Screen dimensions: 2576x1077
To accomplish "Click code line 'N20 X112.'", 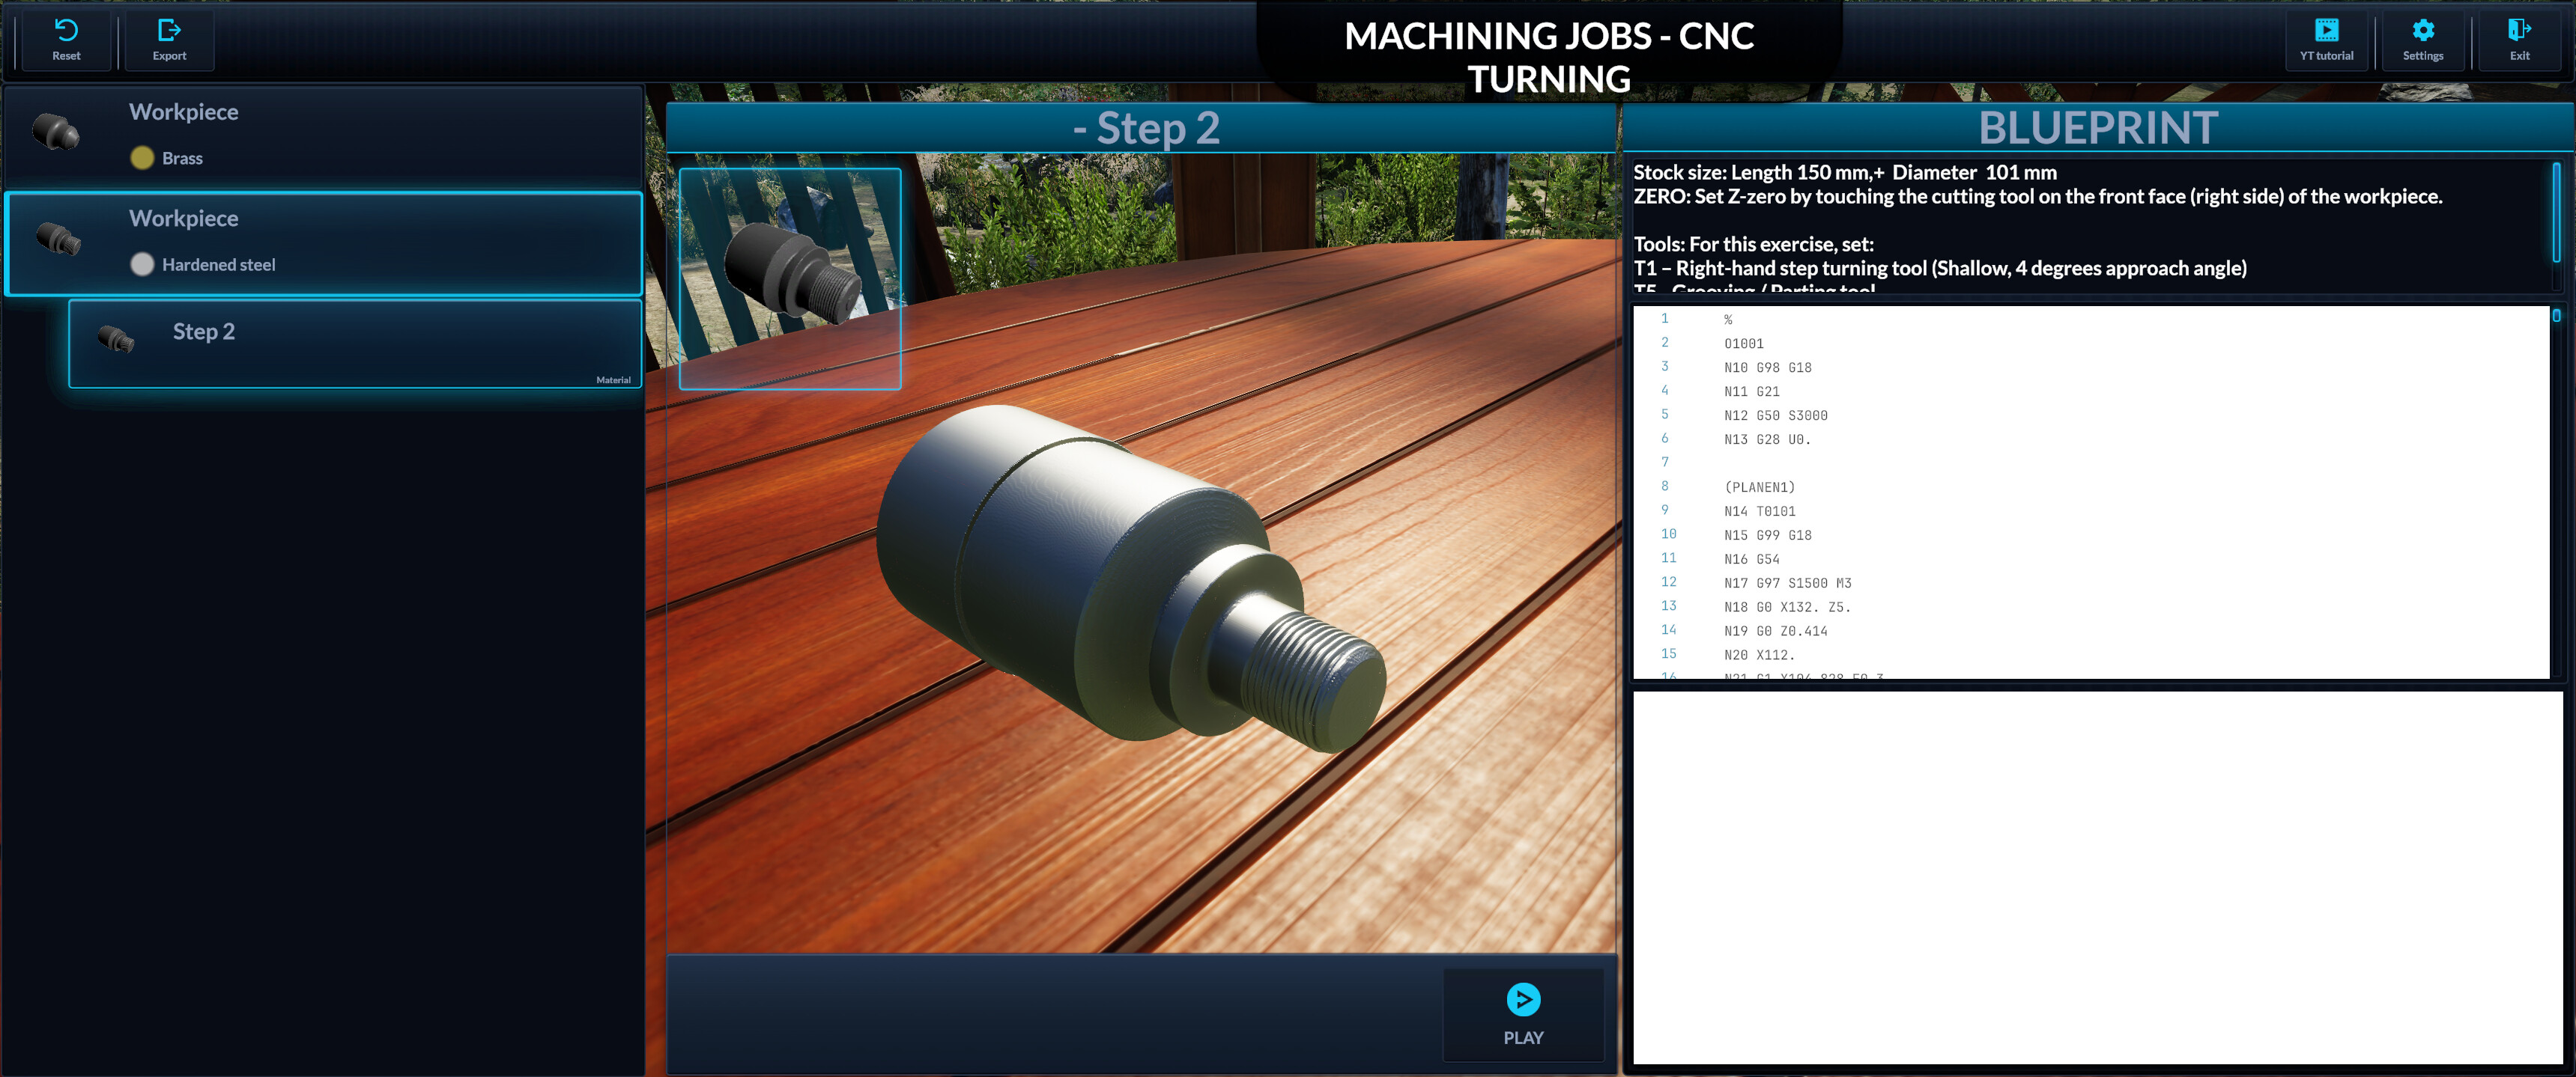I will 1759,656.
